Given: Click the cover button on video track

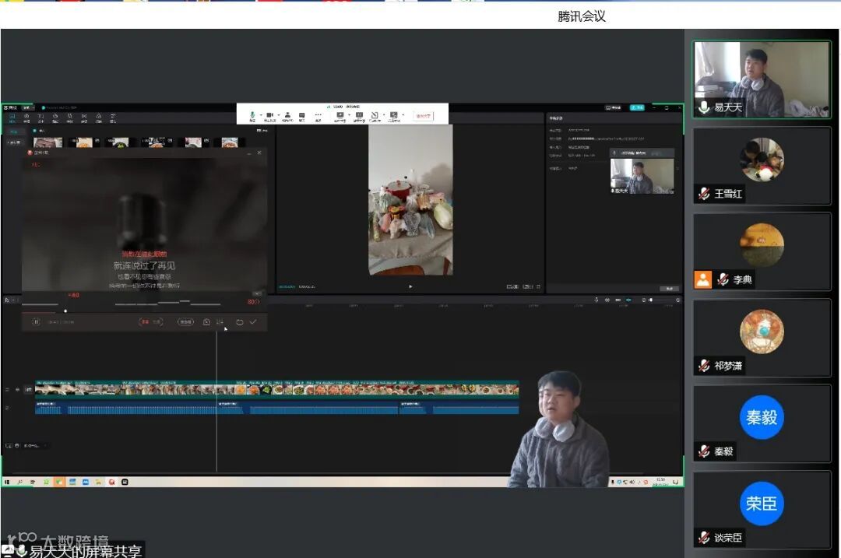Looking at the screenshot, I should (x=29, y=390).
